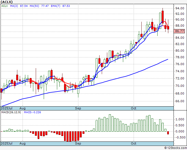Viewport: 187px width, 150px height.
Task: Click the 82.00 price axis label
Action: 180,44
